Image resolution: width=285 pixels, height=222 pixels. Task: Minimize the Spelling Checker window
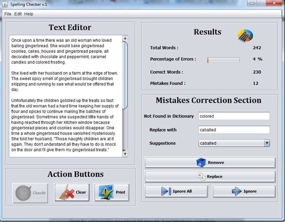(252, 3)
